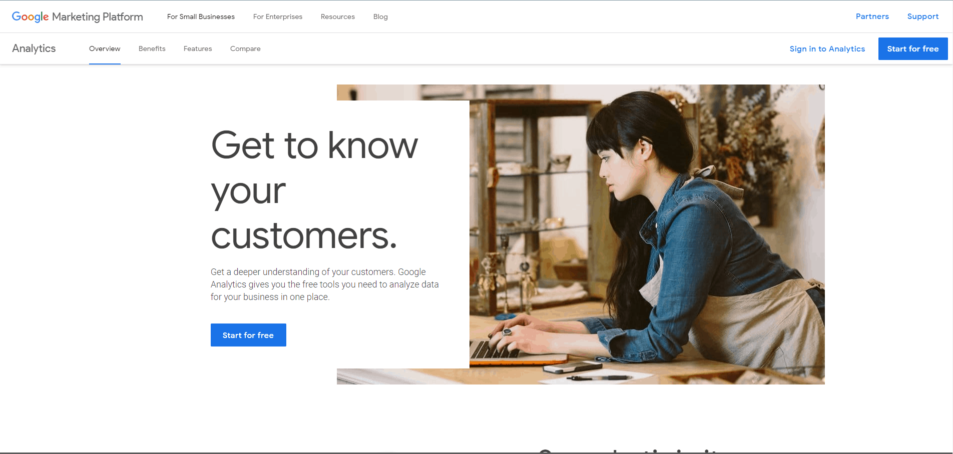953x454 pixels.
Task: Click the Google Marketing Platform logo
Action: 78,16
